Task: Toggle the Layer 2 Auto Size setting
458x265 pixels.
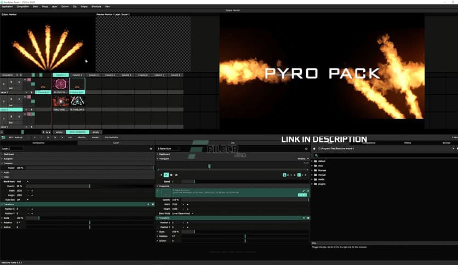Action: 20,199
